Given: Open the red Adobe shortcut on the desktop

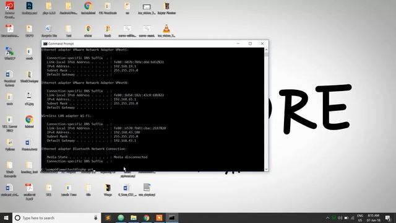Looking at the screenshot, I should pyautogui.click(x=10, y=6).
